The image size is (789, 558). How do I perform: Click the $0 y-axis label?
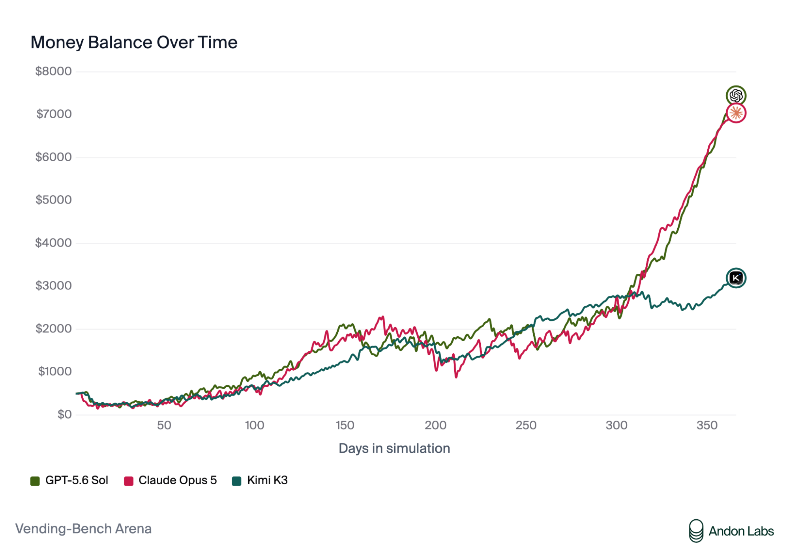[x=64, y=414]
